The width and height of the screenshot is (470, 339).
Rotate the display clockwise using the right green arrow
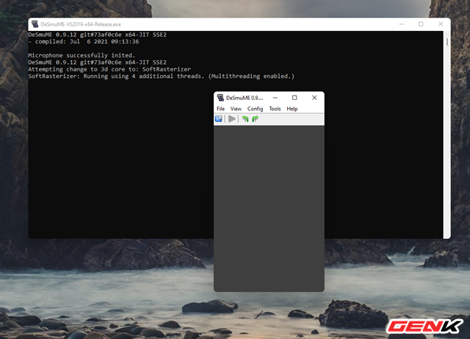pyautogui.click(x=255, y=118)
